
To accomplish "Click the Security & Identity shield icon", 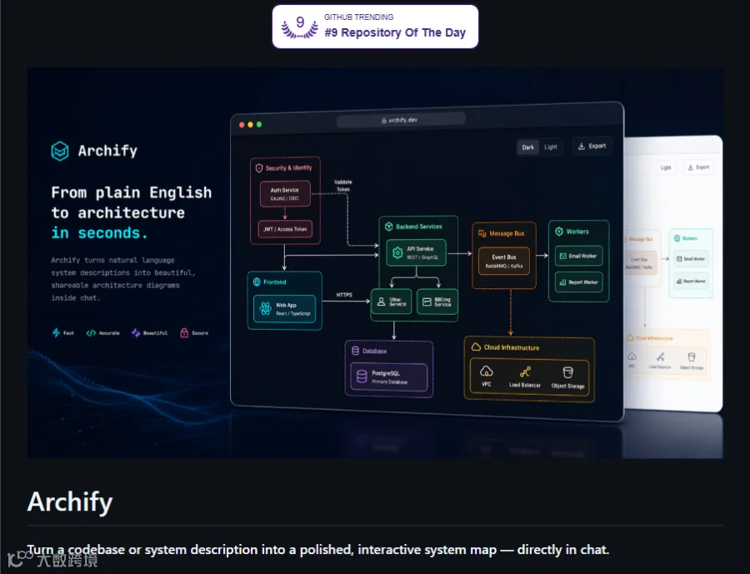I will [x=259, y=168].
